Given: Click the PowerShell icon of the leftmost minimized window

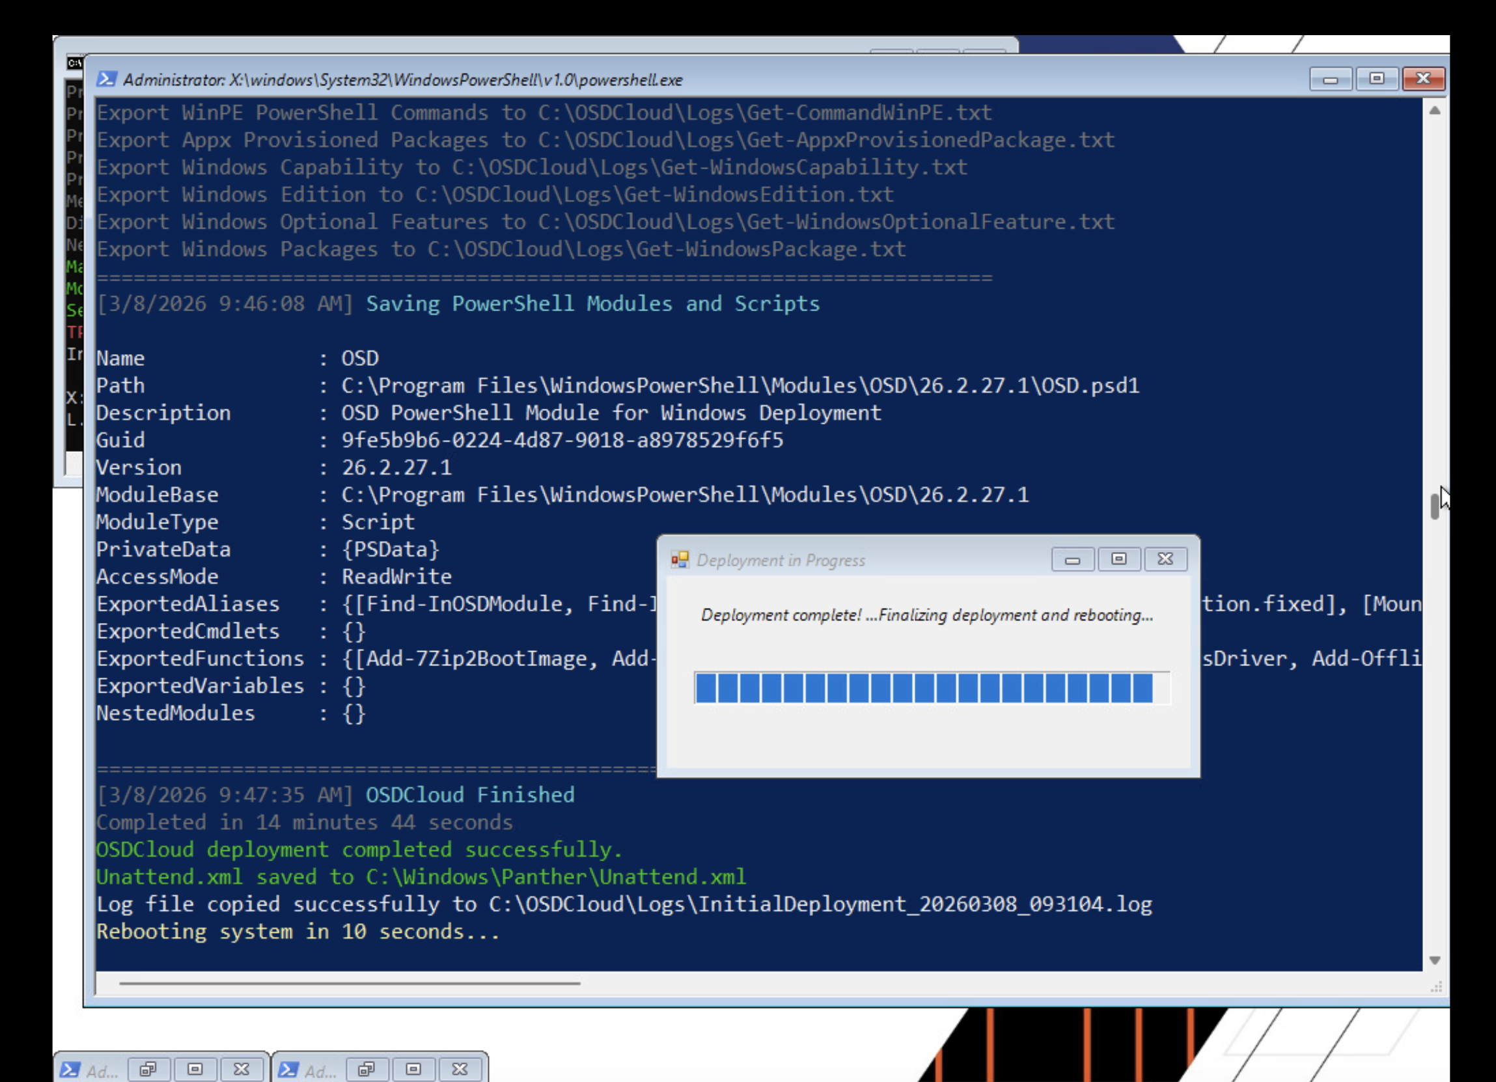Looking at the screenshot, I should click(x=70, y=1070).
